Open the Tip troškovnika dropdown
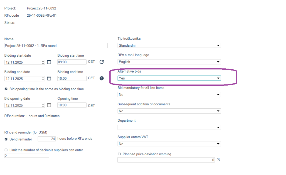 169,45
